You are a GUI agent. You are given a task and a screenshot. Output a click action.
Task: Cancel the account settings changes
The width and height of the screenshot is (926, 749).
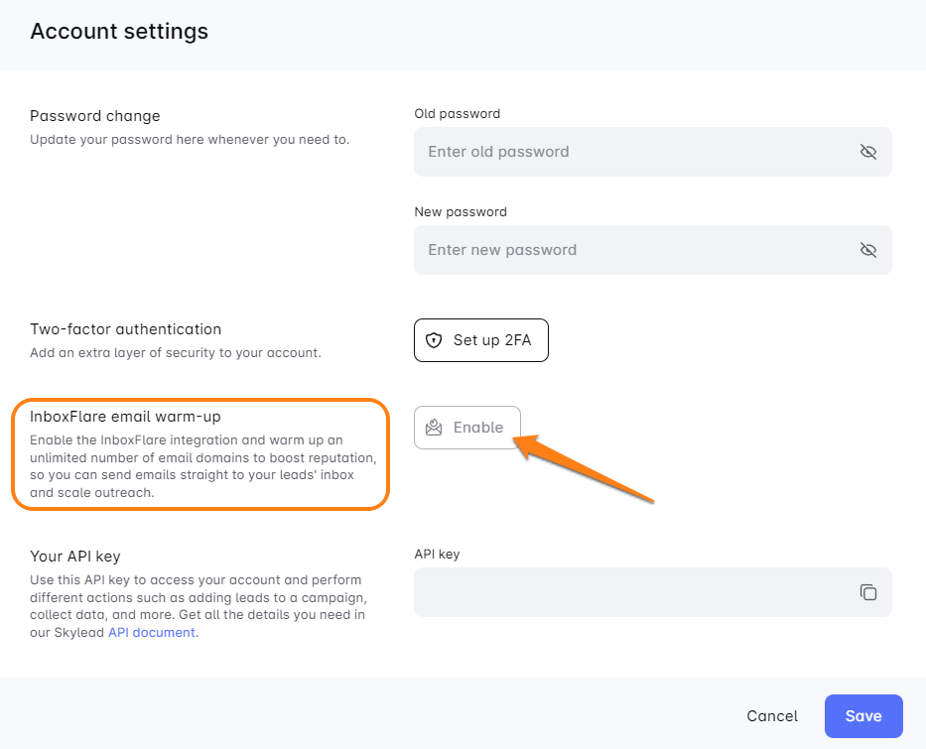771,716
